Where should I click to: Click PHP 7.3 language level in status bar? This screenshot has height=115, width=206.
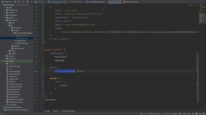(x=143, y=114)
